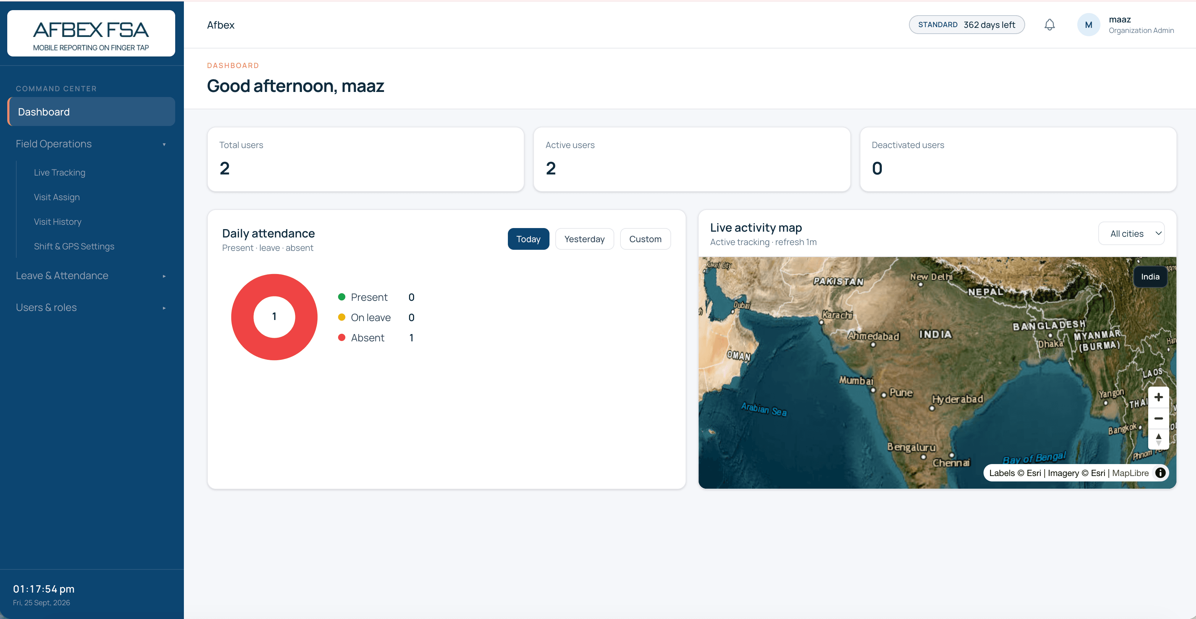Go to Live Tracking
1196x619 pixels.
[x=59, y=172]
